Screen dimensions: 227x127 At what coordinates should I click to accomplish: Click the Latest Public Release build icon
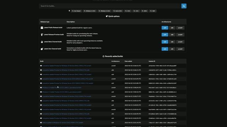[42, 28]
